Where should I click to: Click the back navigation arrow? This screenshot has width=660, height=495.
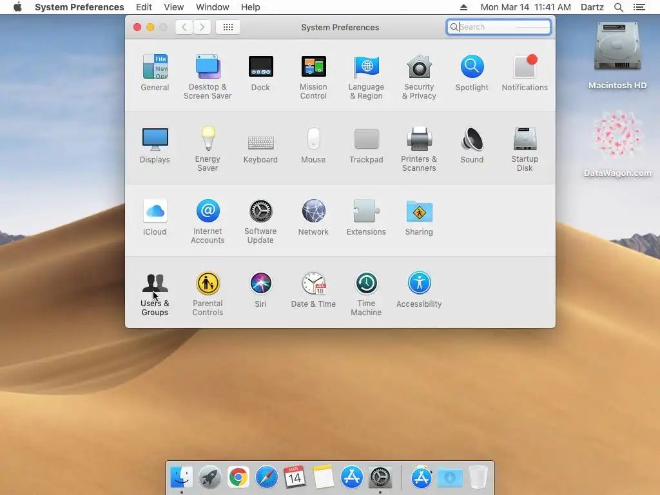tap(184, 27)
